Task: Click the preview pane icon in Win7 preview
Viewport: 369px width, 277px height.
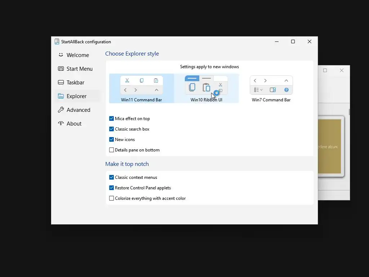Action: [x=273, y=90]
